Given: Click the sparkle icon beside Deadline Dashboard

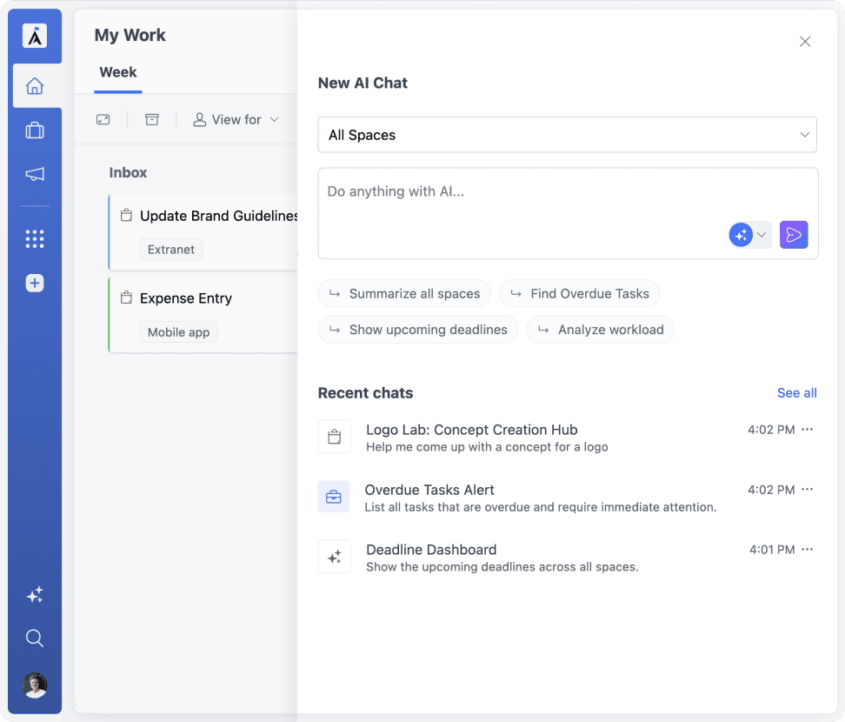Looking at the screenshot, I should [x=334, y=557].
